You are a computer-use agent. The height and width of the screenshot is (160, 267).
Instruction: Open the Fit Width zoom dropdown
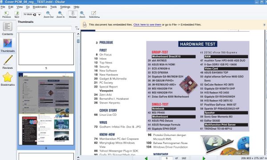32,15
